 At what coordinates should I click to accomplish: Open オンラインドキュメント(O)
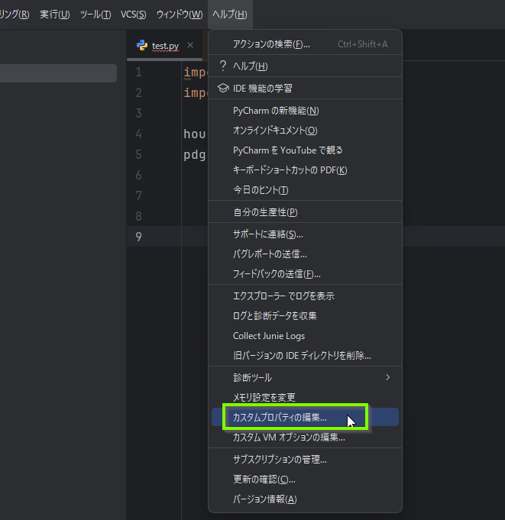(305, 131)
